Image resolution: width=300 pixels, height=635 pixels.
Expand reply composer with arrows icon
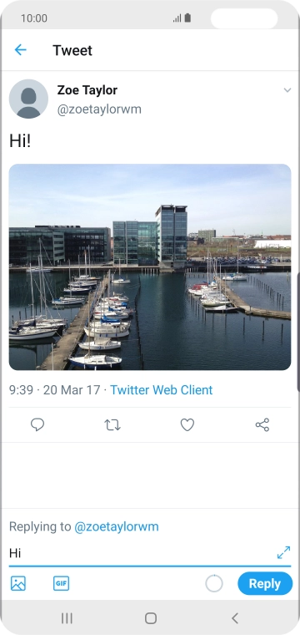284,552
